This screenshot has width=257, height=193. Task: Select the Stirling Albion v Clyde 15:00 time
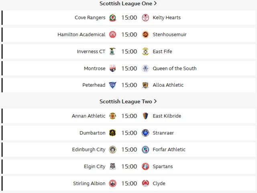129,183
